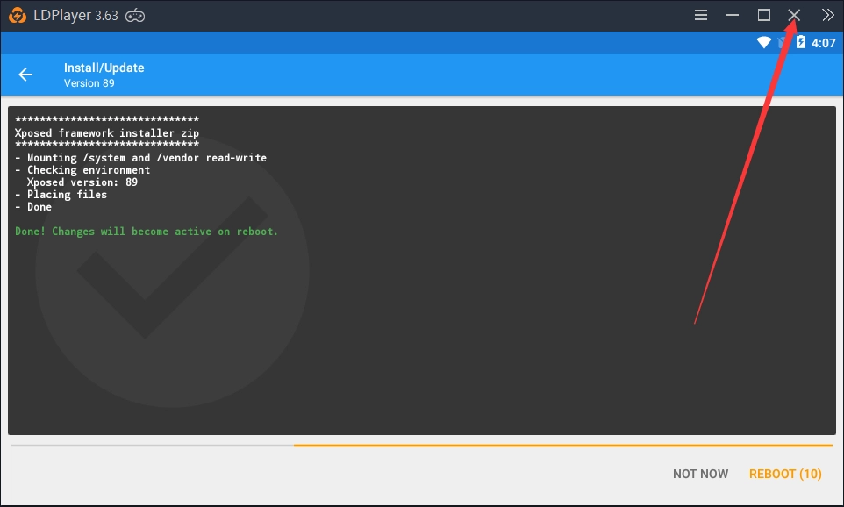Click the Wi-Fi icon in status bar
The height and width of the screenshot is (507, 844).
(x=765, y=41)
